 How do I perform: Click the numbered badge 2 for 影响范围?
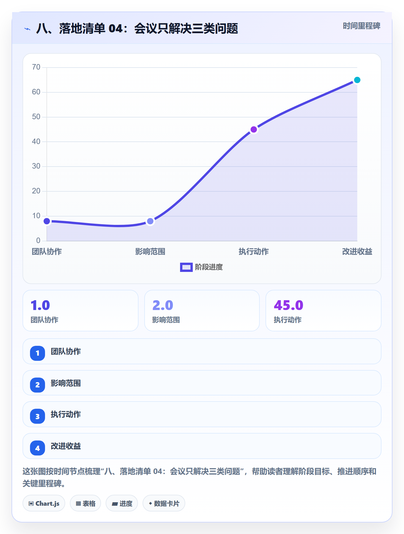tap(38, 385)
